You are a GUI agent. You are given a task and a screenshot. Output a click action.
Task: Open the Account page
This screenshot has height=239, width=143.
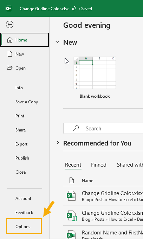click(23, 199)
